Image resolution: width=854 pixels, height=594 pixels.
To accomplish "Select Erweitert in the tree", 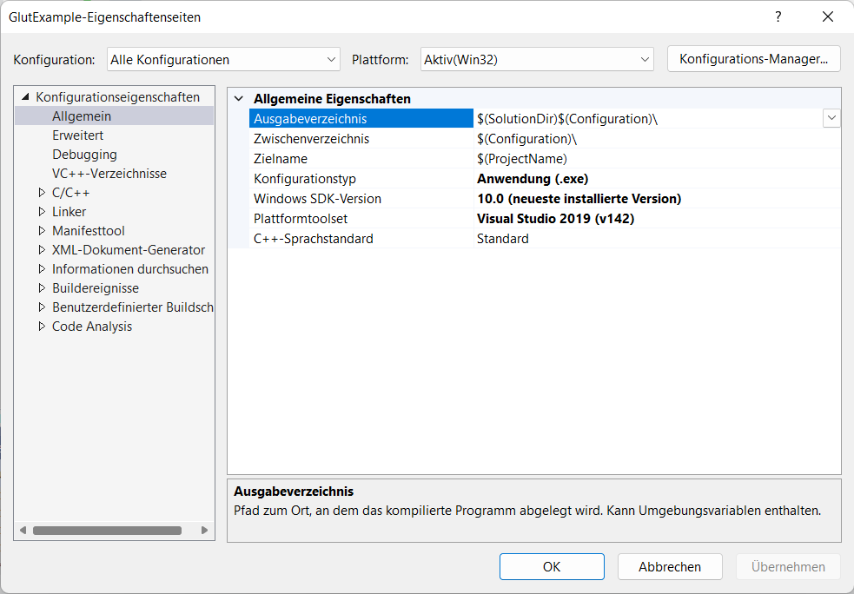I will tap(78, 135).
